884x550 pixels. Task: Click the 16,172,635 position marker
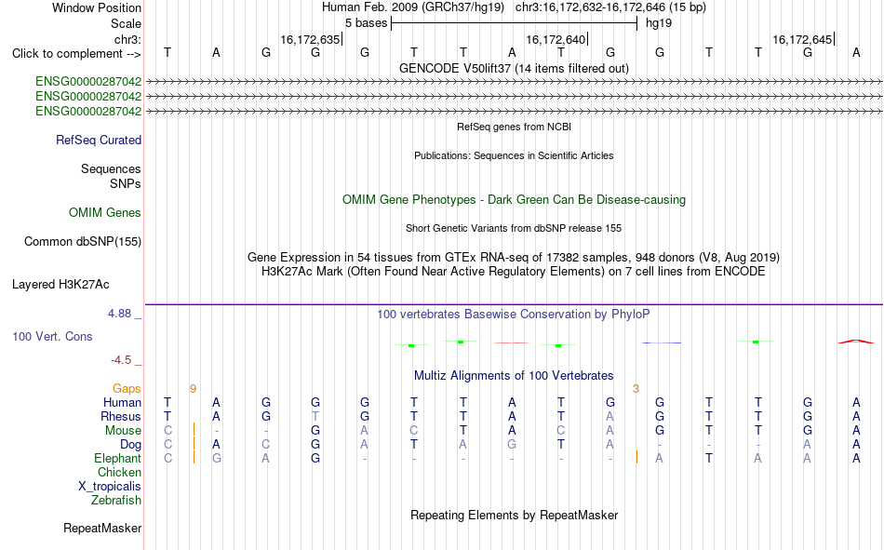pos(311,39)
